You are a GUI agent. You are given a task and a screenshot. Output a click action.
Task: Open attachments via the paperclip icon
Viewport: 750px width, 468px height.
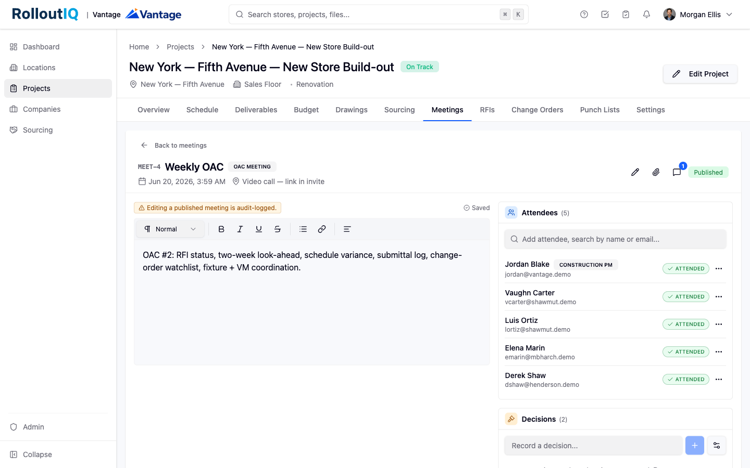[656, 172]
